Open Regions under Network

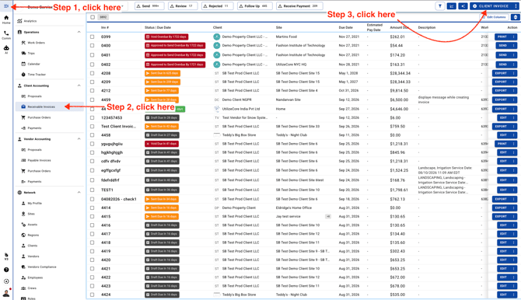[x=33, y=235]
